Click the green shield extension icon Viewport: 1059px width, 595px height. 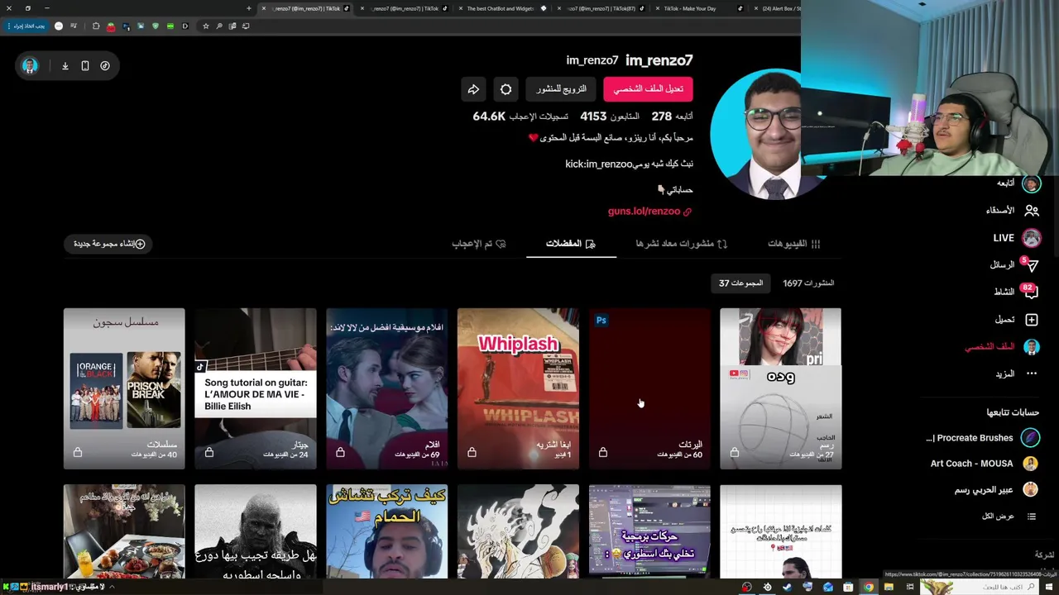pyautogui.click(x=155, y=26)
